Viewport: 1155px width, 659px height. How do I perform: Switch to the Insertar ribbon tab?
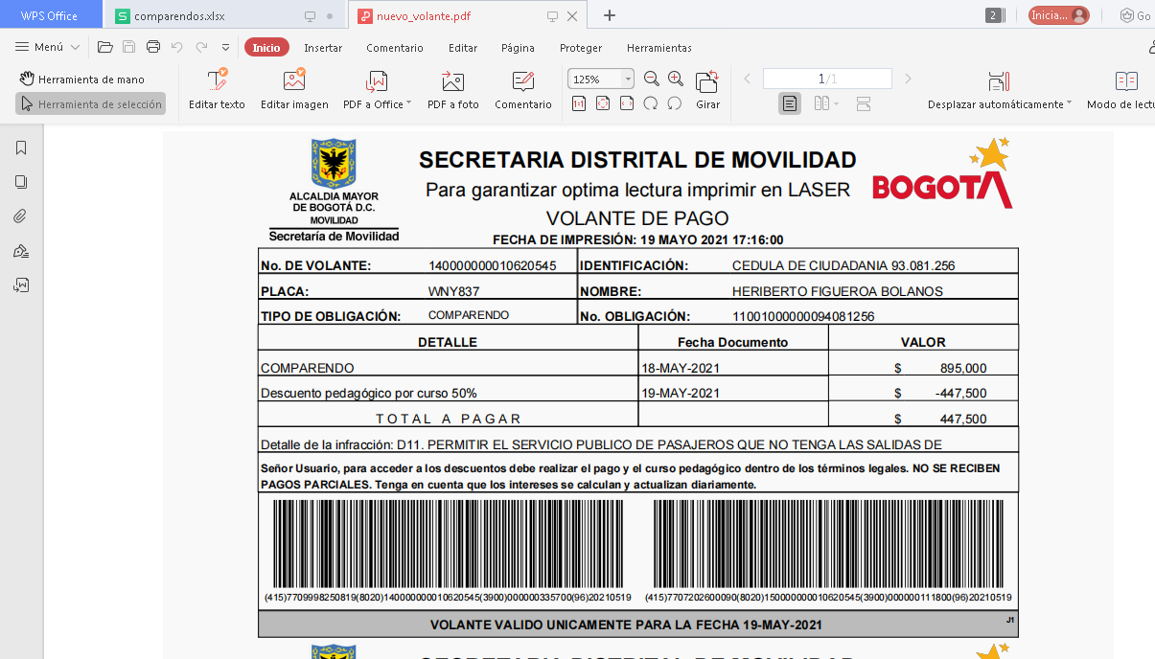tap(323, 48)
